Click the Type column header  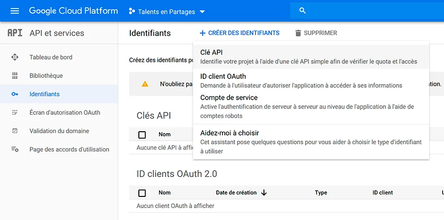[321, 193]
